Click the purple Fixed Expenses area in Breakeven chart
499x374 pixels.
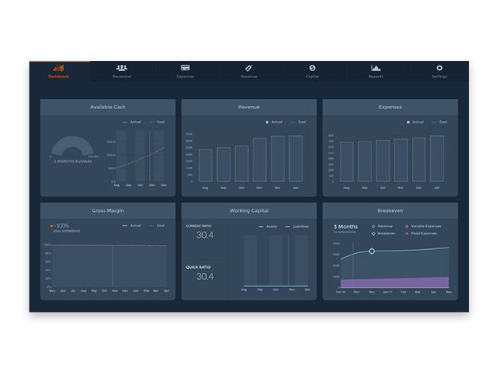(394, 282)
